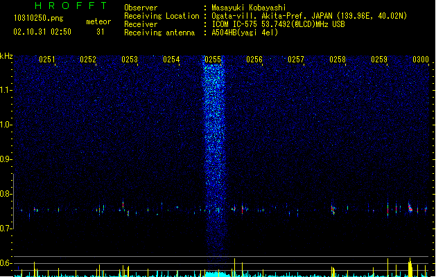Click the 0259 time marker
This screenshot has height=277, width=436.
[x=379, y=59]
